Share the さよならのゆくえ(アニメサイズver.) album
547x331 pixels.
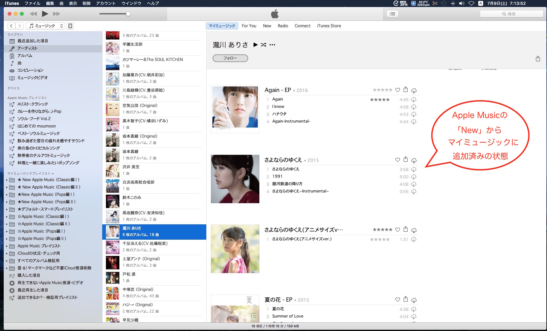point(405,229)
